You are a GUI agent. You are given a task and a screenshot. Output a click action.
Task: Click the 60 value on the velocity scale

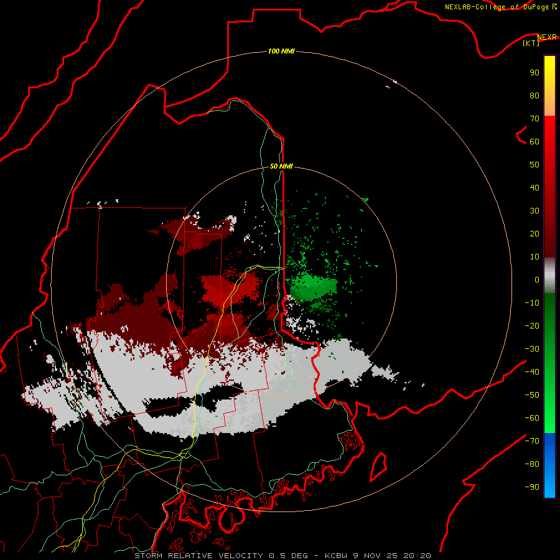[534, 141]
